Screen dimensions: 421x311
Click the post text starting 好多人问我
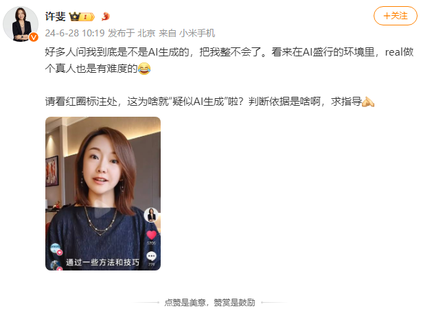(229, 60)
